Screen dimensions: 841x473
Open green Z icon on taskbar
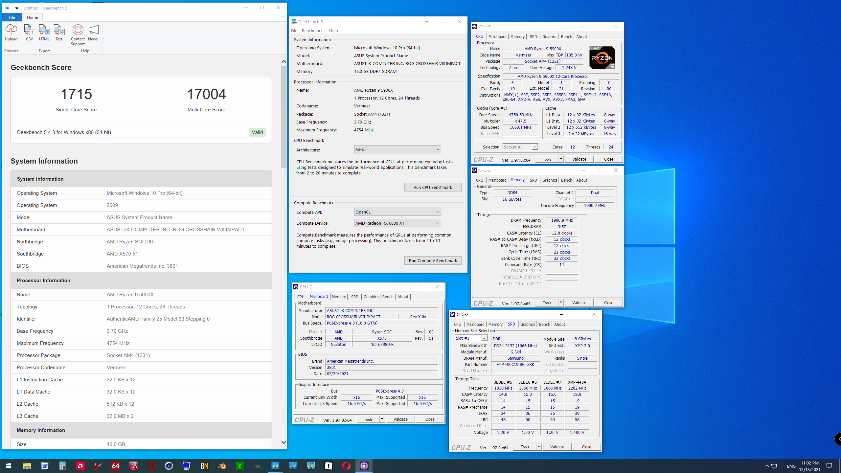coord(240,466)
